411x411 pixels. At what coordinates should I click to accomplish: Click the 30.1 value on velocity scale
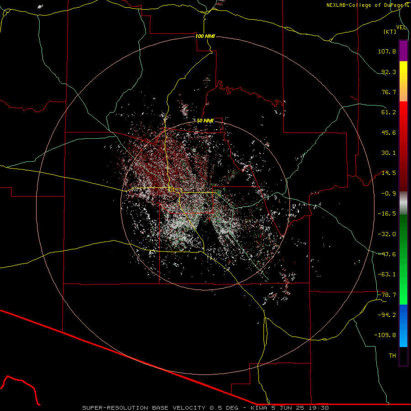(x=389, y=153)
